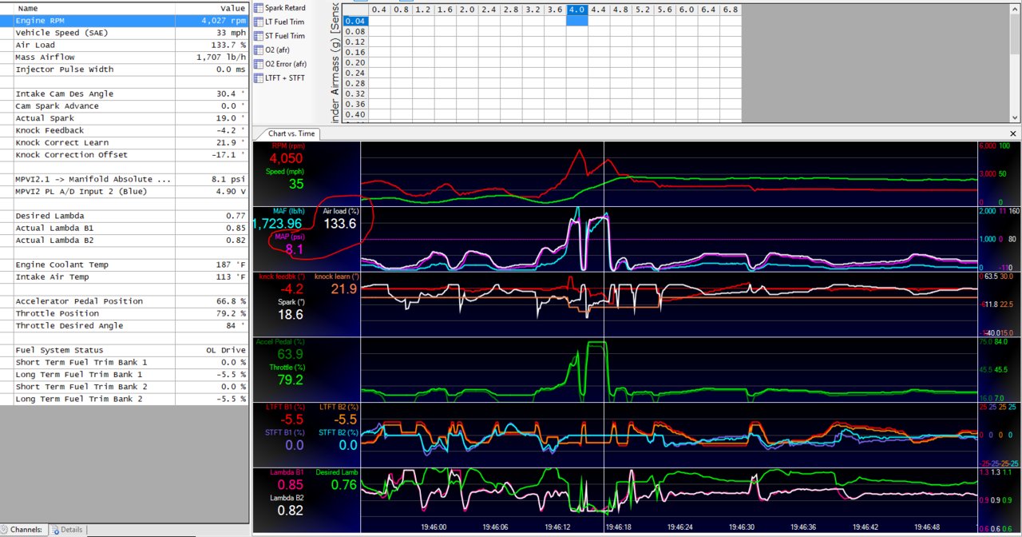Click the Air load (%) legend label
The image size is (1022, 537).
pyautogui.click(x=341, y=211)
